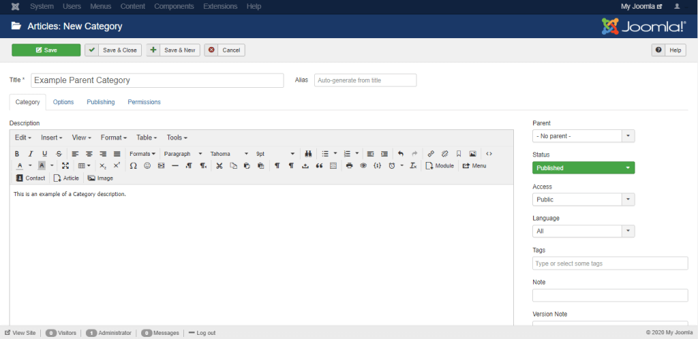Open the Language dropdown
Image resolution: width=698 pixels, height=339 pixels.
(583, 231)
